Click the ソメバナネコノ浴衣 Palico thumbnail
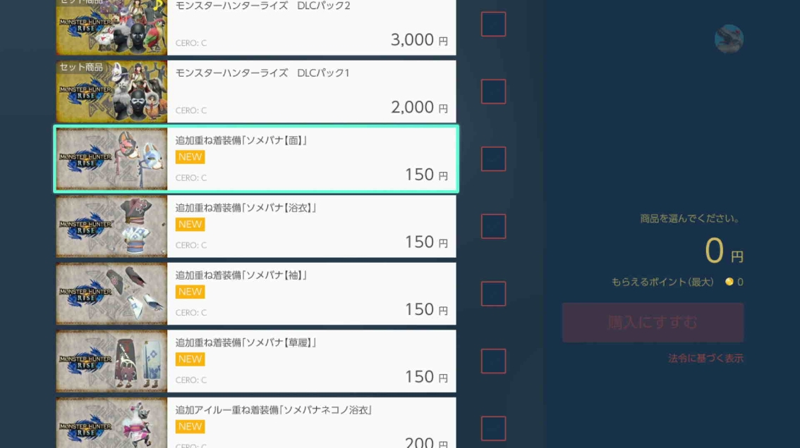Image resolution: width=800 pixels, height=448 pixels. pos(111,423)
